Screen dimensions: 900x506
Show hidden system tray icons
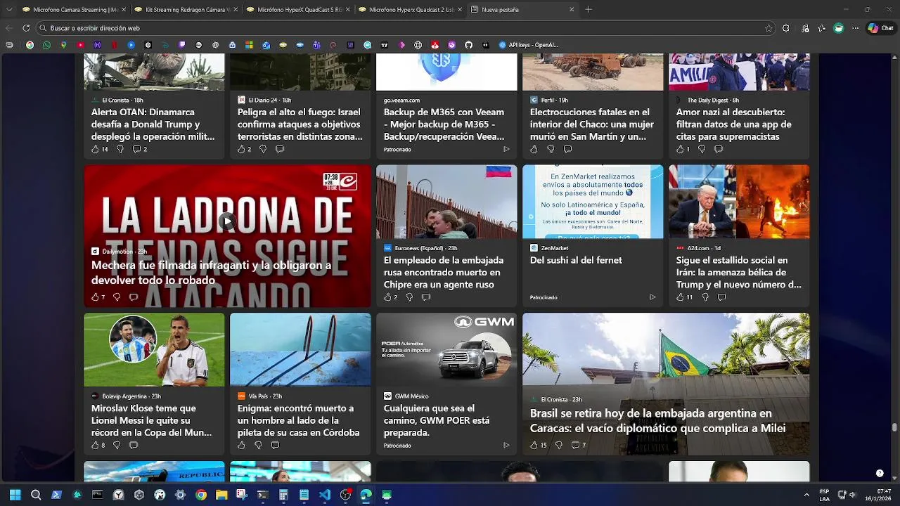click(806, 495)
